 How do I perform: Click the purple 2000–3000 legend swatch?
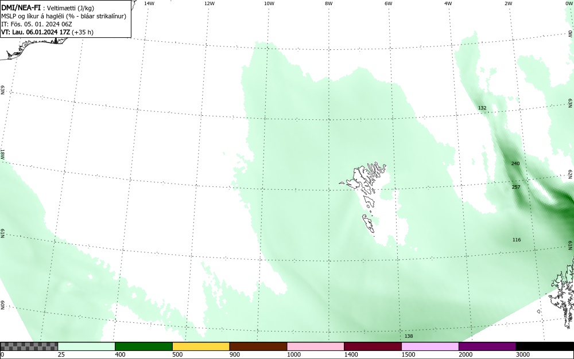(487, 346)
